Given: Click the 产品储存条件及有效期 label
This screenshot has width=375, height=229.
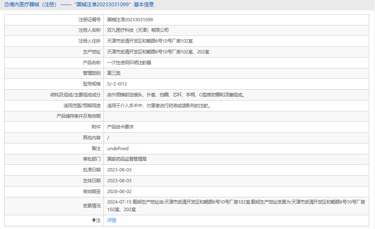Looking at the screenshot, I should (78, 116).
